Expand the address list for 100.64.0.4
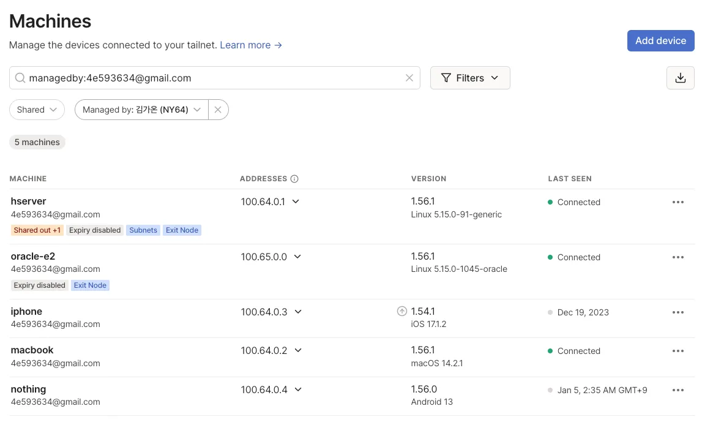 click(298, 389)
